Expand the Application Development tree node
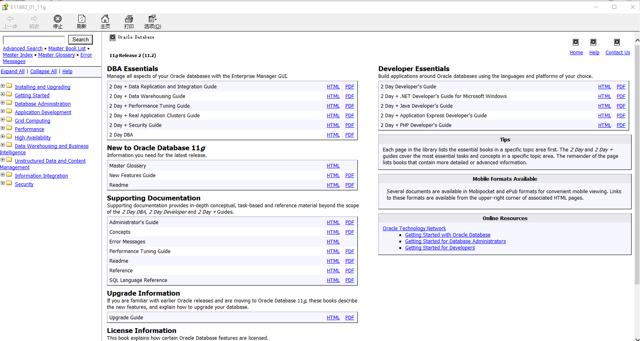 [x=2, y=111]
